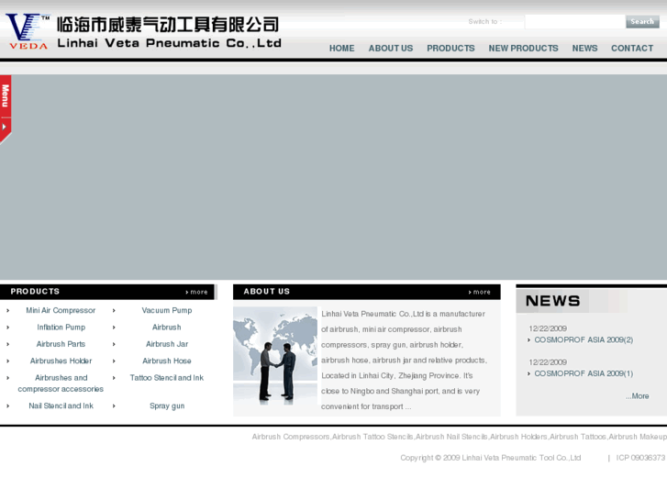Click Airbrush Compressors footer keyword text
Image resolution: width=667 pixels, height=500 pixels.
click(x=291, y=437)
